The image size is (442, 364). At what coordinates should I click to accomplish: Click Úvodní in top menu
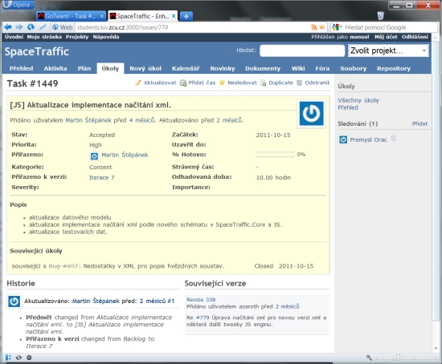(14, 37)
